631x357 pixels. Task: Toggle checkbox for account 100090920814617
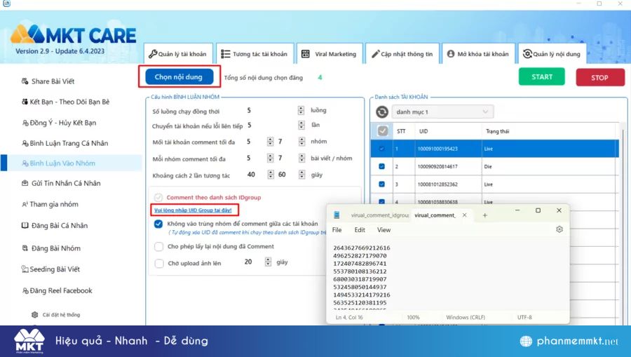pos(382,166)
